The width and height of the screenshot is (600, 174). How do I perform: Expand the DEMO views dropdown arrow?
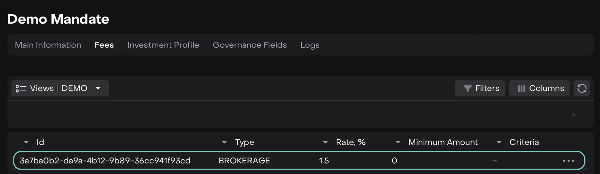click(x=98, y=89)
